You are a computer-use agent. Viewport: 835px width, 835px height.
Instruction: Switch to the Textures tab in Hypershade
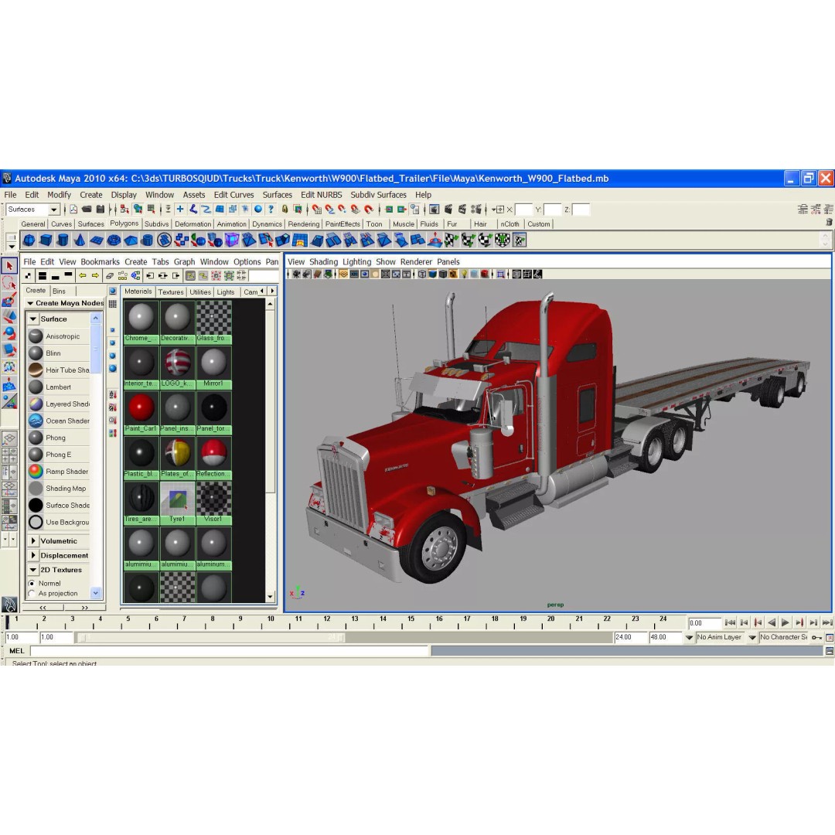point(170,291)
